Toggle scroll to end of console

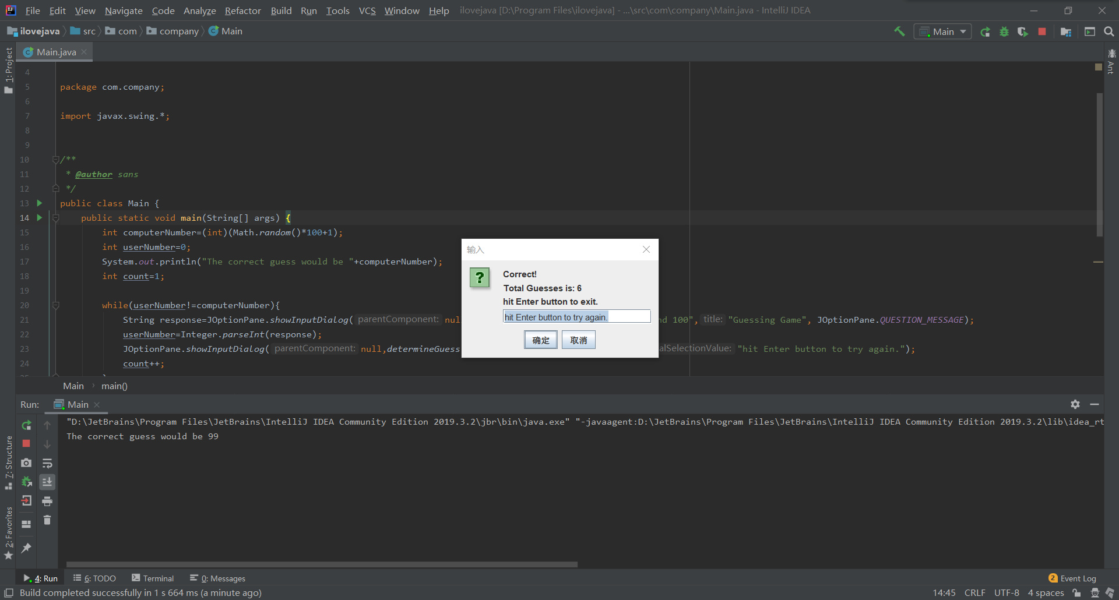pos(47,482)
